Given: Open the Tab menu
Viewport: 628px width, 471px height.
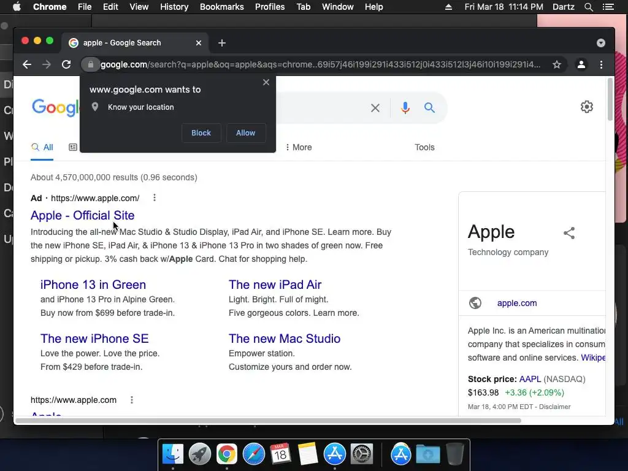Looking at the screenshot, I should pyautogui.click(x=303, y=7).
